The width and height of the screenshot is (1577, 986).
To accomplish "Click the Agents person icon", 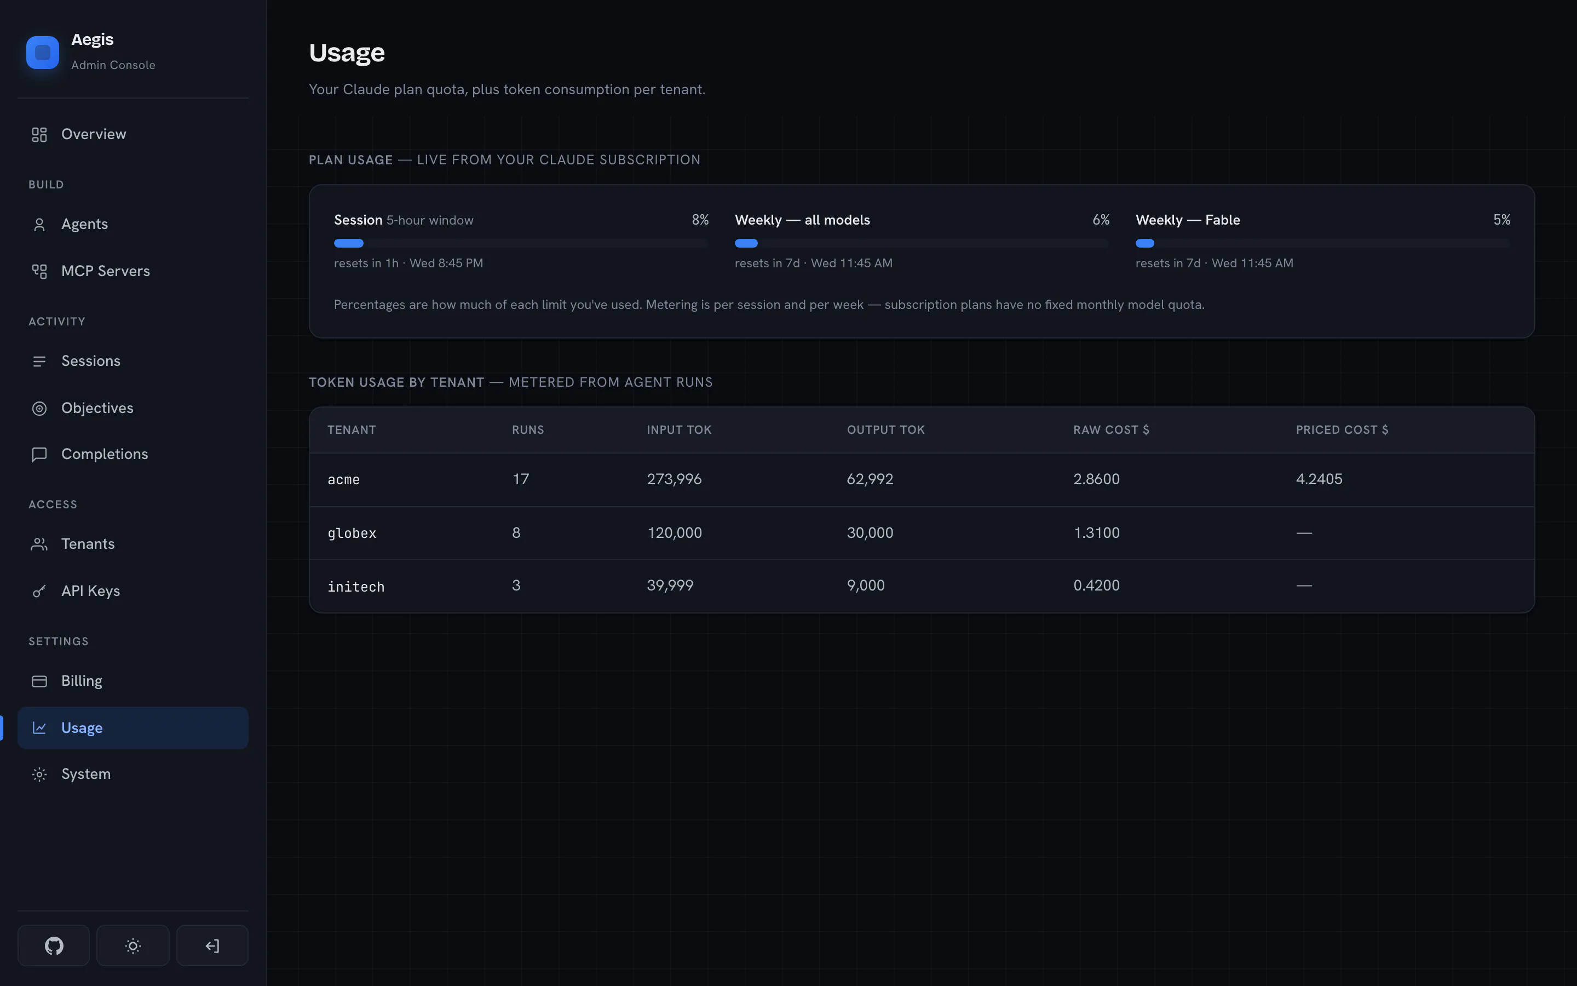I will [39, 225].
